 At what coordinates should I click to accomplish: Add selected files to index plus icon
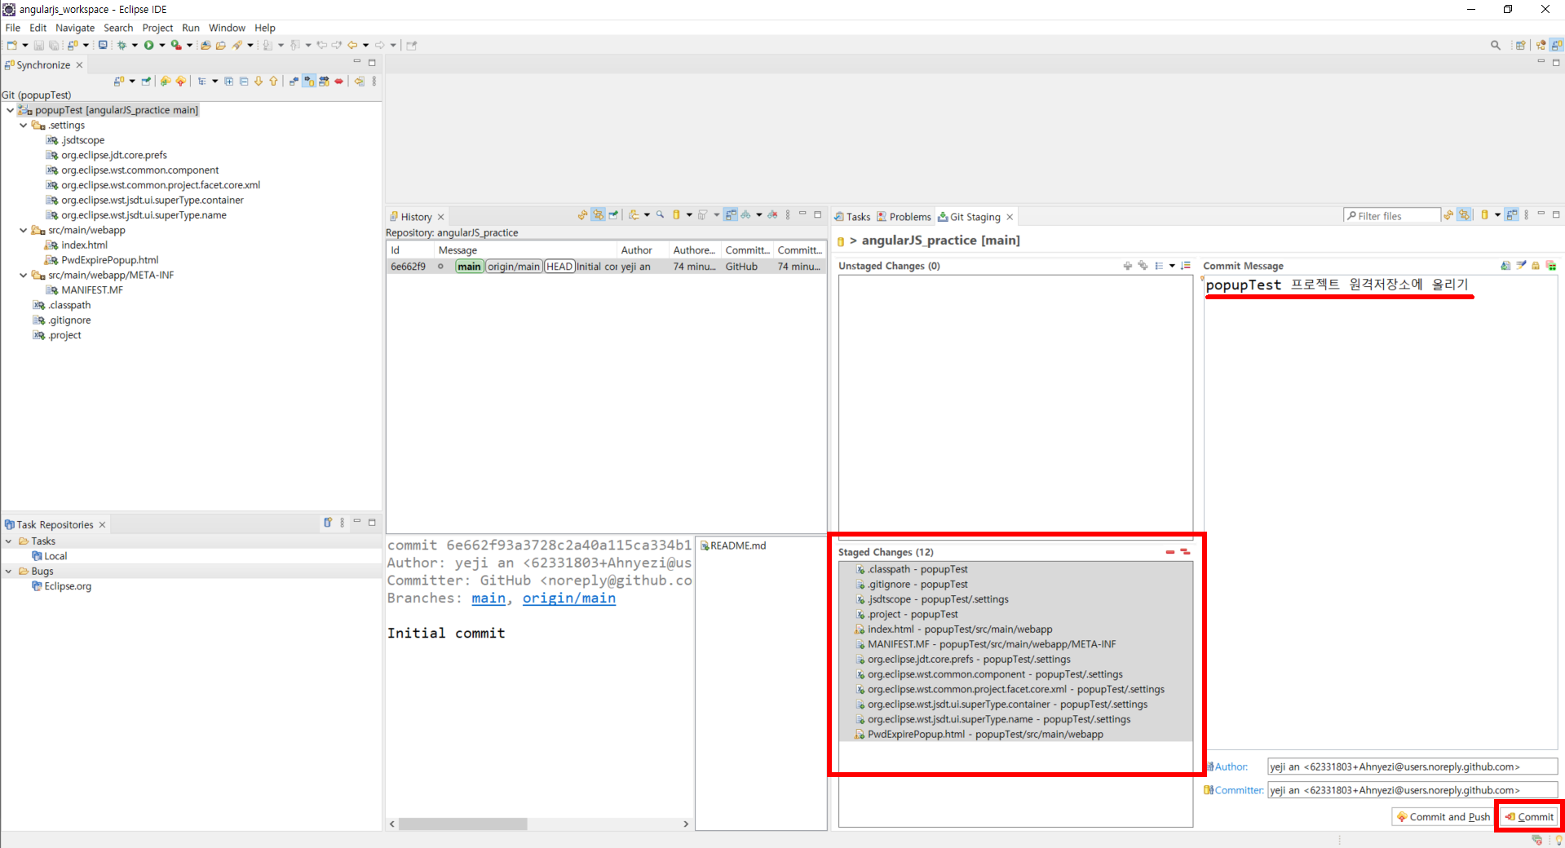(x=1127, y=266)
